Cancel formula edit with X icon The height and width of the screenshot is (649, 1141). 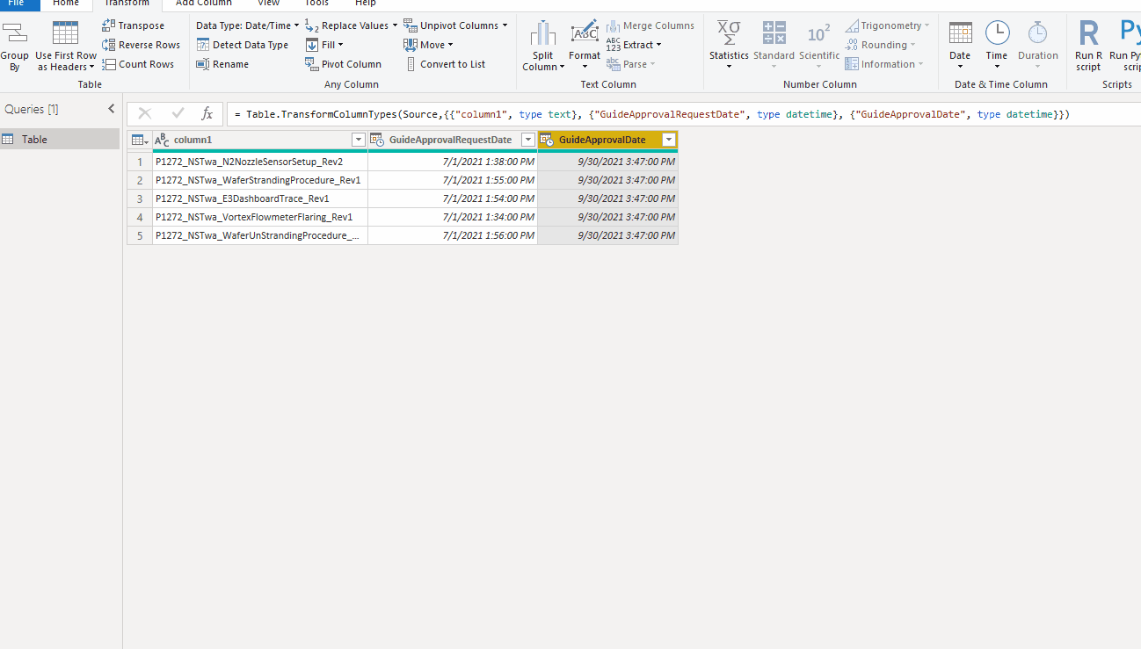coord(145,114)
